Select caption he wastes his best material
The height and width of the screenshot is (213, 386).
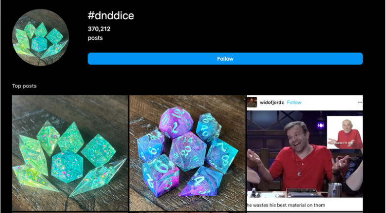point(286,205)
